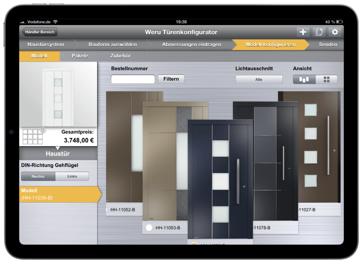Image resolution: width=363 pixels, height=264 pixels.
Task: Collapse the Haustür section header
Action: pos(58,153)
